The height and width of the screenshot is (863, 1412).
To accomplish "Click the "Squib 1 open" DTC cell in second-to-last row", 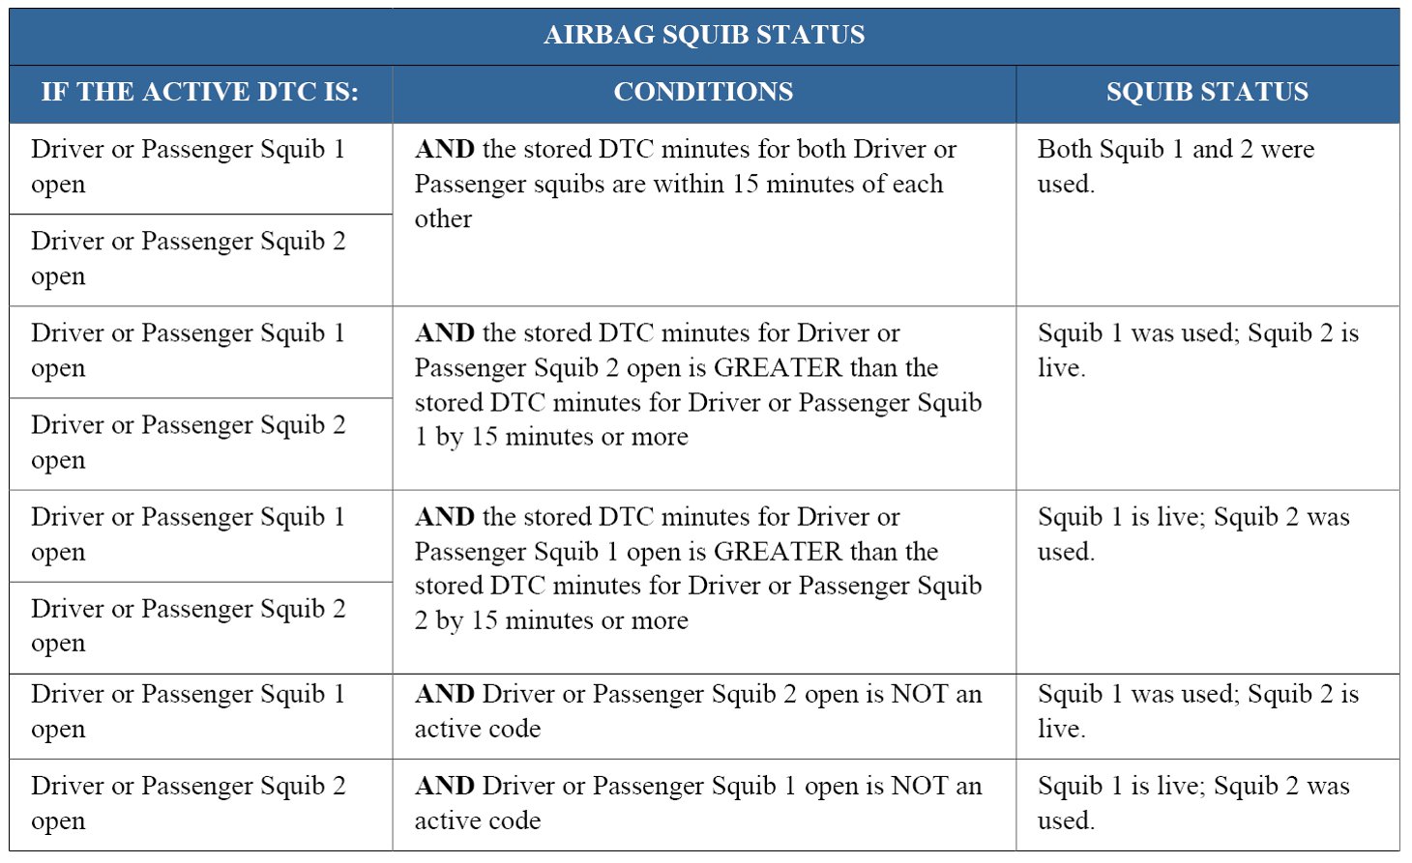I will (188, 711).
